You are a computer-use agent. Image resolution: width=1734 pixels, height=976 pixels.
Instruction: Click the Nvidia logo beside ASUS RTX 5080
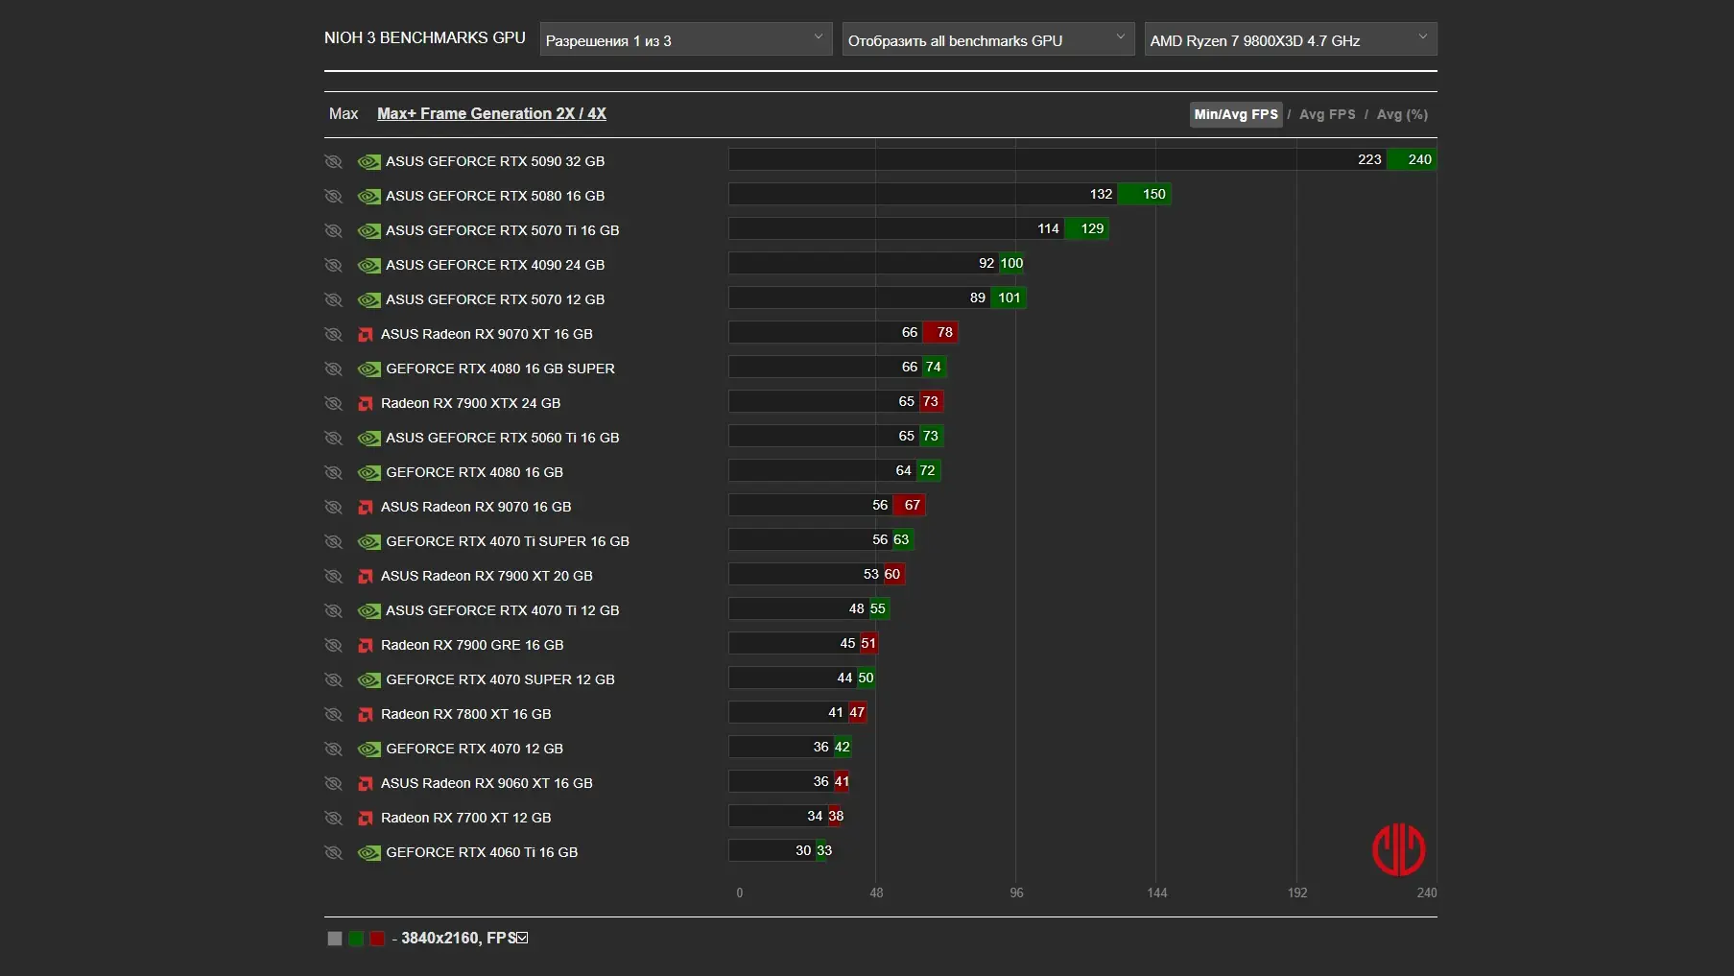[368, 197]
